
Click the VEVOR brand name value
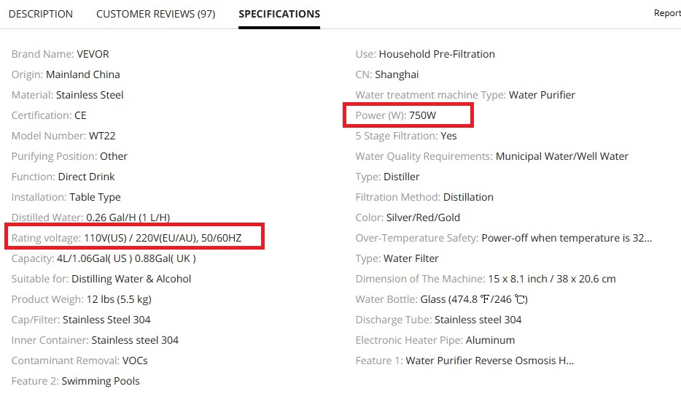click(x=93, y=54)
